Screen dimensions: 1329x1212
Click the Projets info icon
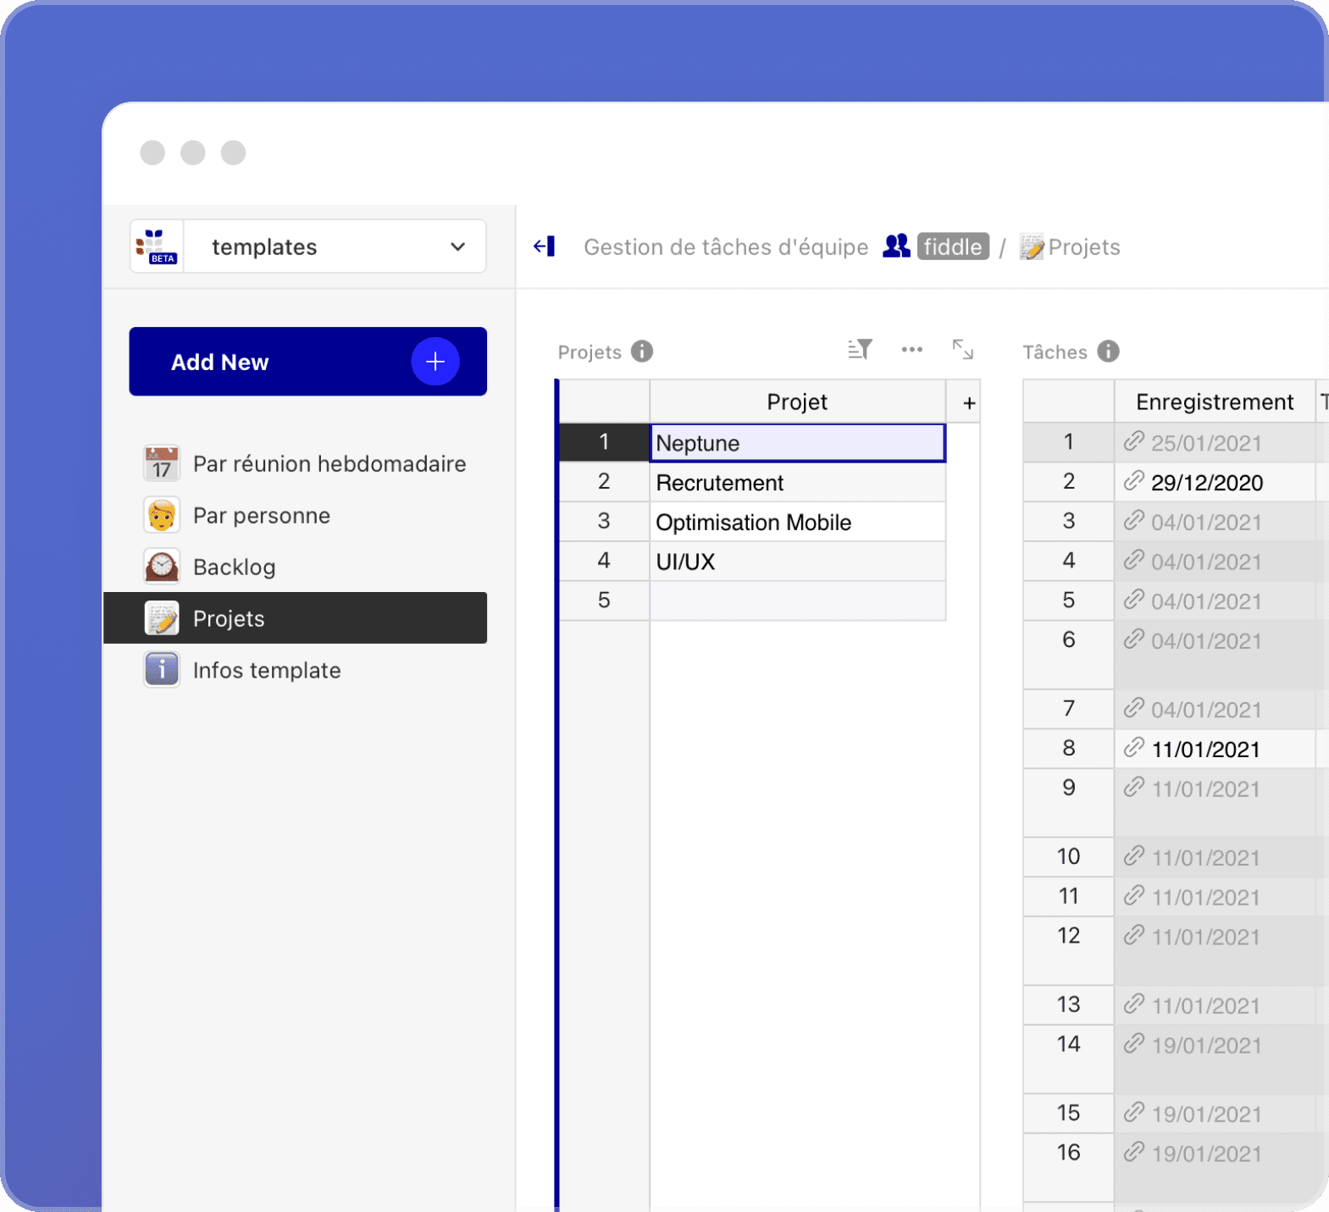(642, 351)
